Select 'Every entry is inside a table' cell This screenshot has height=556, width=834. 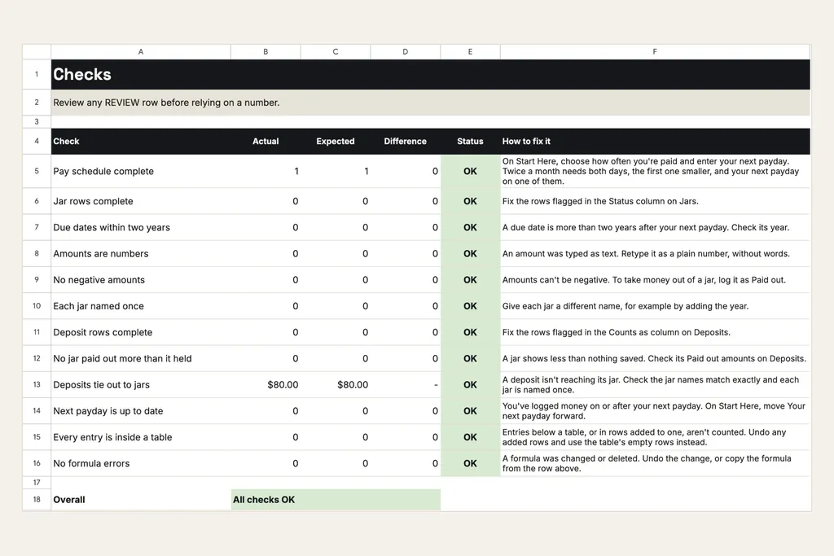click(141, 437)
